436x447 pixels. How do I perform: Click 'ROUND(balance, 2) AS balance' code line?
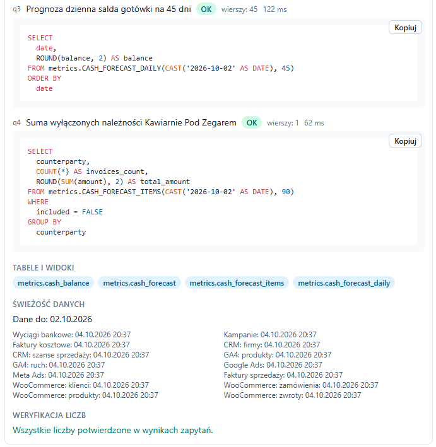point(94,58)
